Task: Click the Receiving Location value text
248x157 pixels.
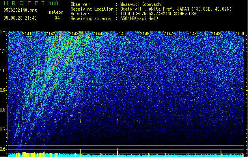Action: click(176, 9)
